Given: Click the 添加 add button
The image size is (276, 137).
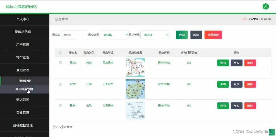Looking at the screenshot, I should pos(196,35).
